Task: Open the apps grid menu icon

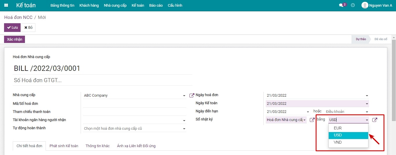Action: pyautogui.click(x=6, y=6)
